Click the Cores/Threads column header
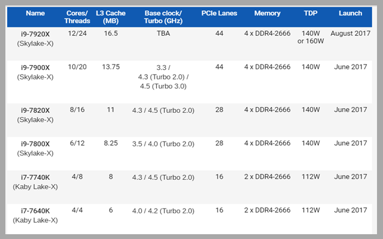Screen dimensions: 383x239 pos(77,17)
